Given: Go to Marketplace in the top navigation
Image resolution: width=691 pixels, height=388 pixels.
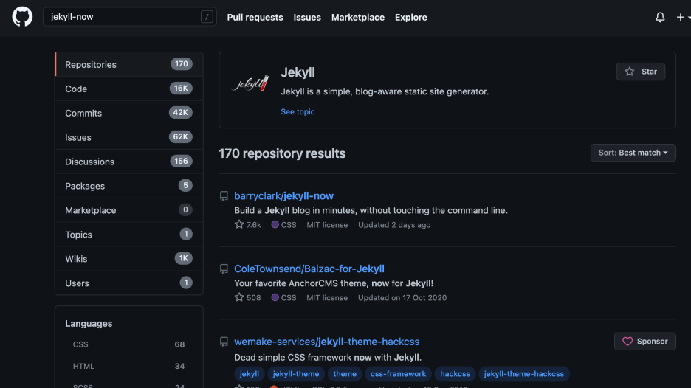Looking at the screenshot, I should 358,17.
